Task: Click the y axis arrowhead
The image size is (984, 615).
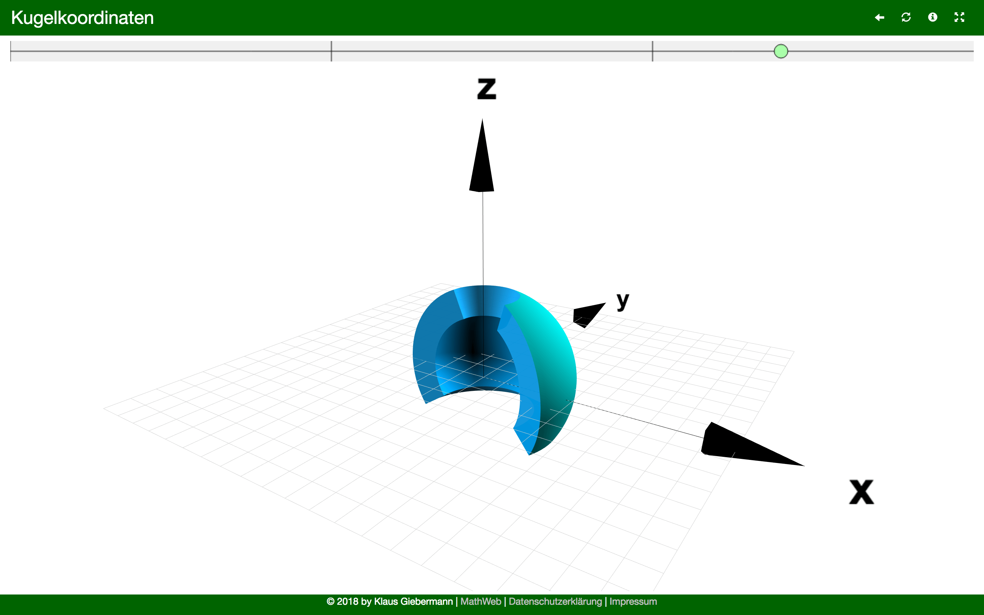Action: (589, 315)
